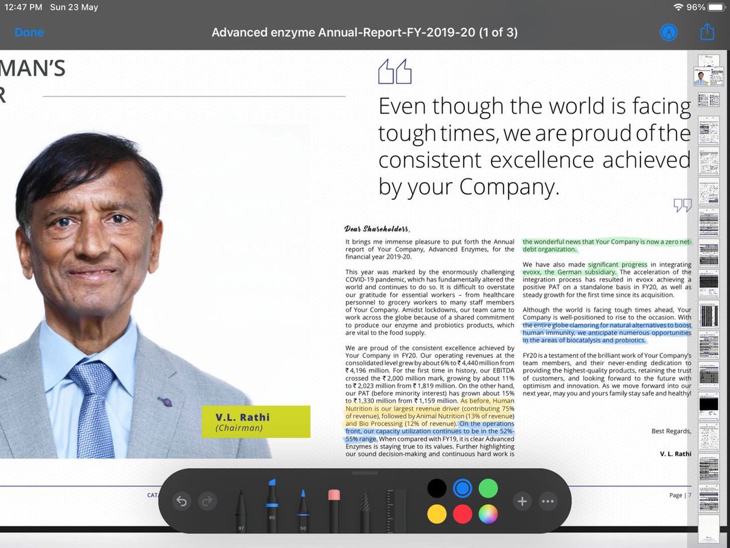The height and width of the screenshot is (548, 730).
Task: Redo the markup stroke
Action: (x=208, y=501)
